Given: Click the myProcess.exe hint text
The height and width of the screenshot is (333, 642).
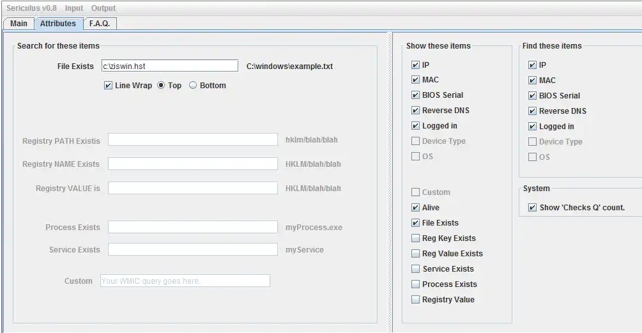Looking at the screenshot, I should pos(314,228).
